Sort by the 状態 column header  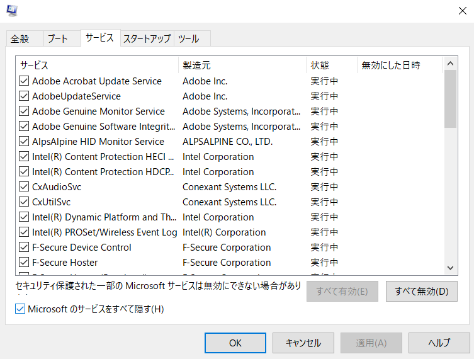(332, 65)
